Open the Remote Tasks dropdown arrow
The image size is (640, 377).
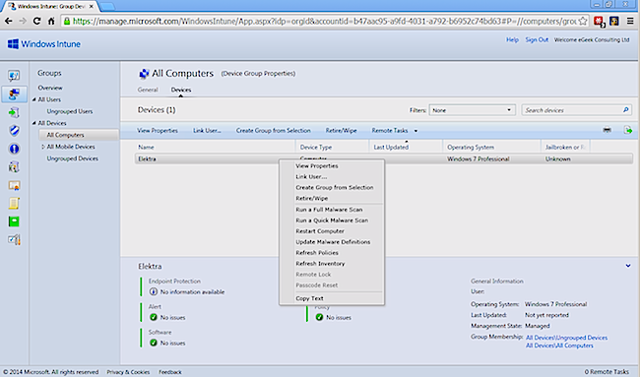point(416,131)
